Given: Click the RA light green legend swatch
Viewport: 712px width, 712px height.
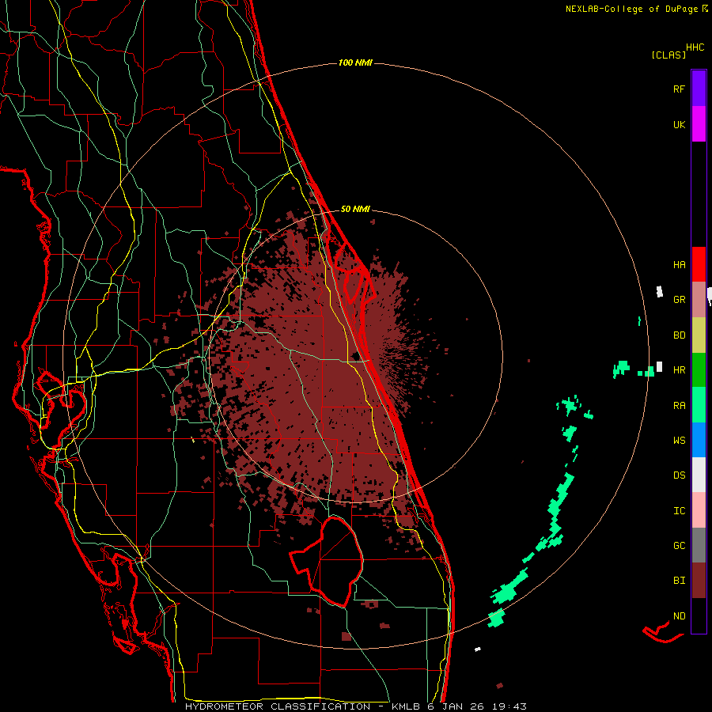Looking at the screenshot, I should click(699, 404).
